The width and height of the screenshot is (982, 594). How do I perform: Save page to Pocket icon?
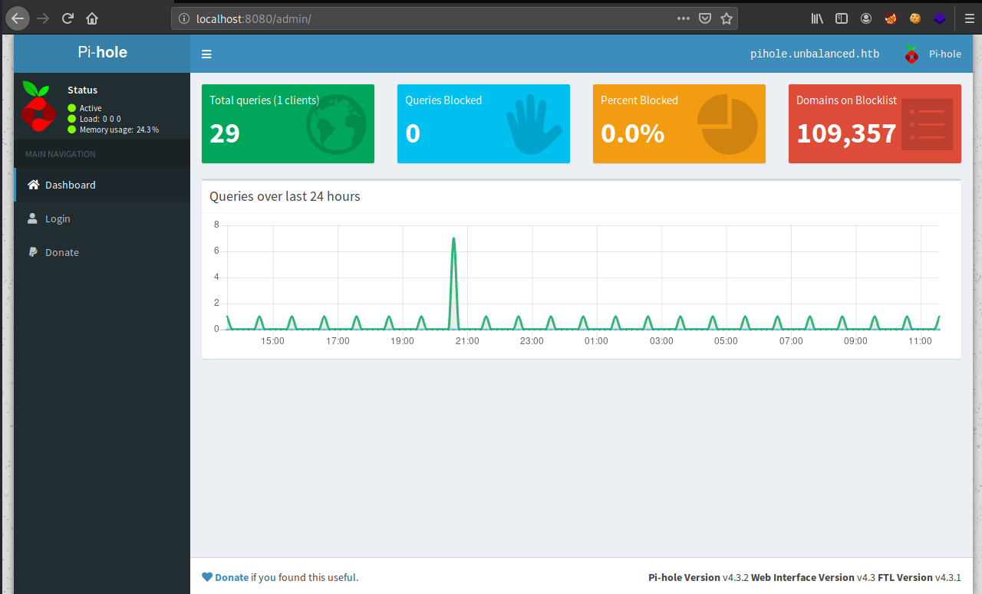705,18
